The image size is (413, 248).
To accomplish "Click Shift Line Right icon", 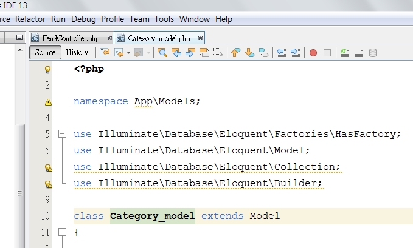I will coord(296,53).
